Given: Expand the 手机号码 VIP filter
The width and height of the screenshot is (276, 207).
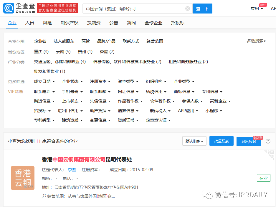Looking at the screenshot, I should 72,92.
